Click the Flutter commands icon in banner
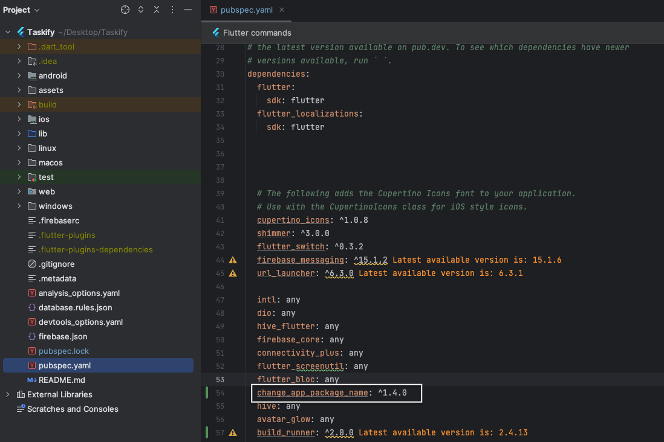 point(215,33)
